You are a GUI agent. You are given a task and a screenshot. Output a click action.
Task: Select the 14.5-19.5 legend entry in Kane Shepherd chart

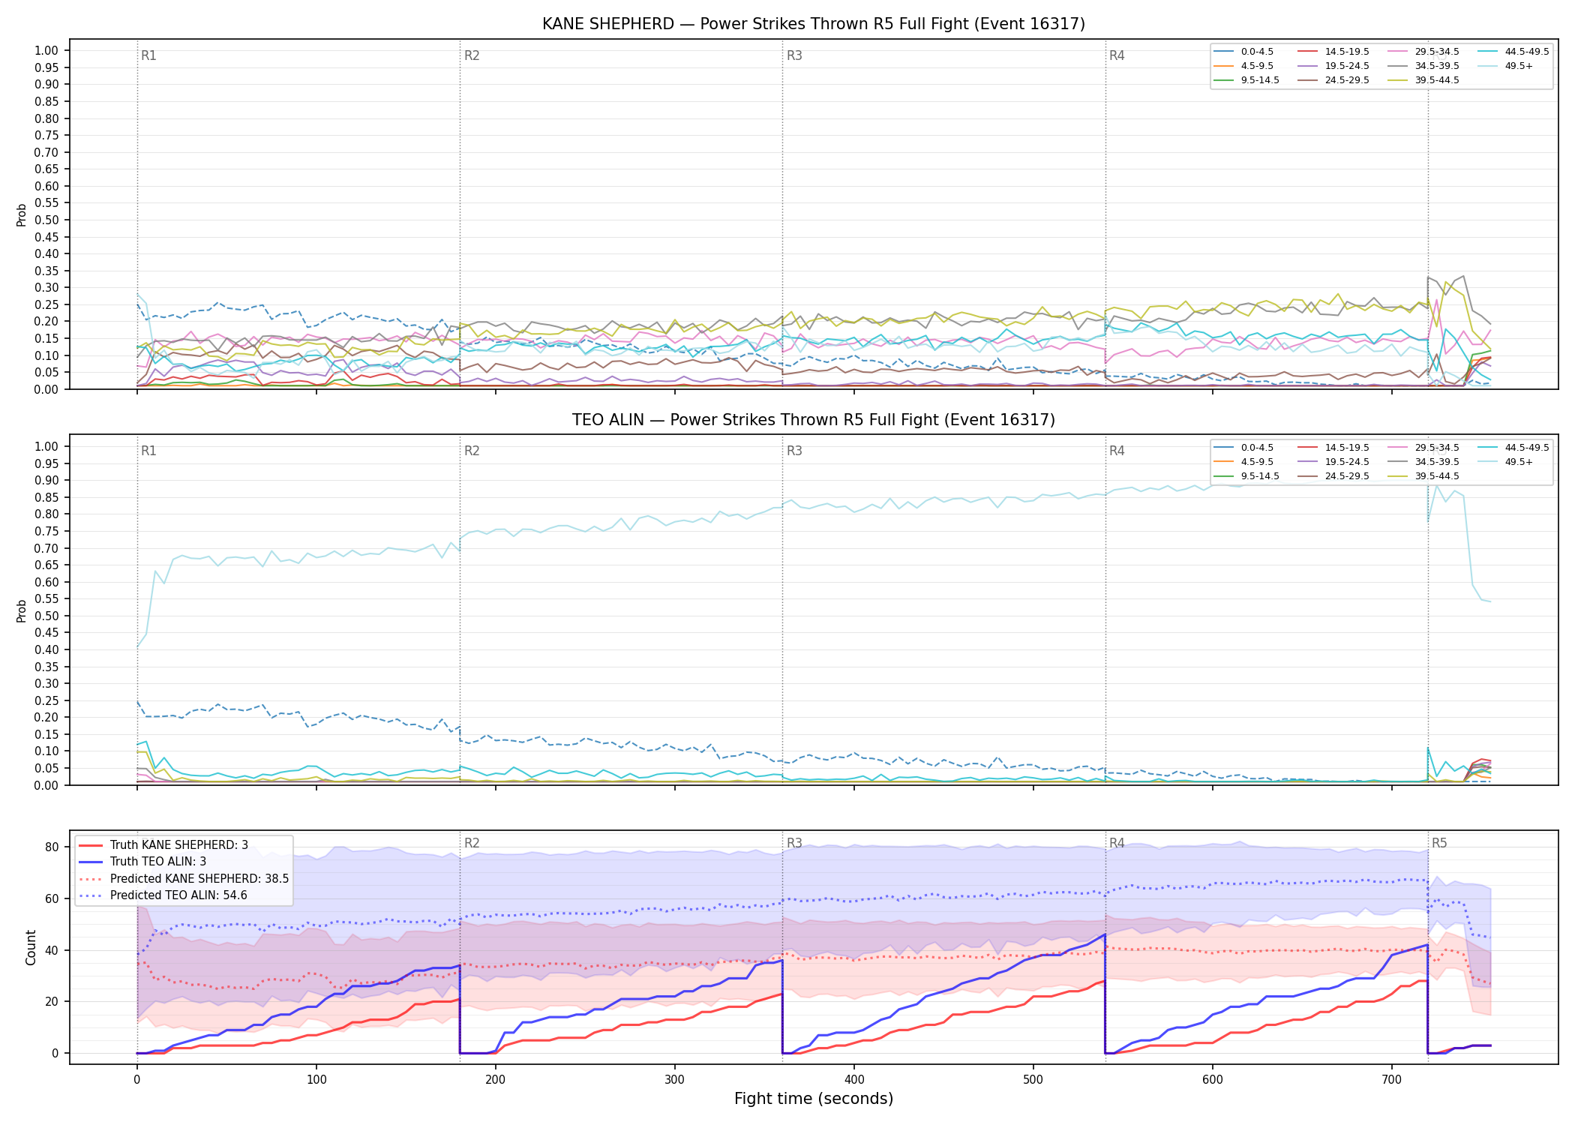tap(1333, 52)
